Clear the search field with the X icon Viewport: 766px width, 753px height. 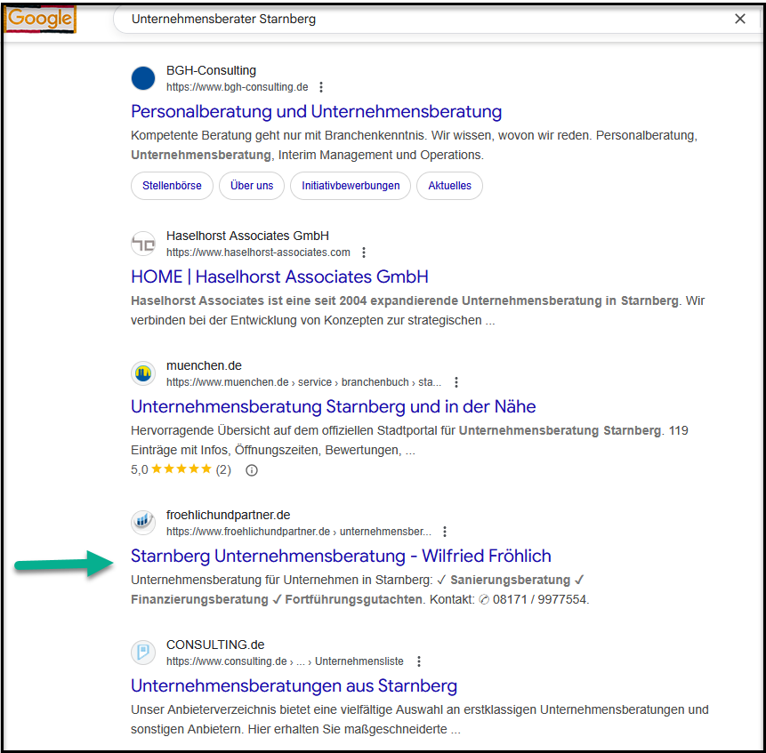pyautogui.click(x=739, y=19)
